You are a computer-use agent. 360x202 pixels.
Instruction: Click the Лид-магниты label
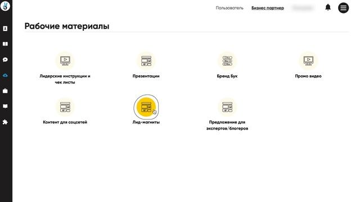tap(146, 122)
